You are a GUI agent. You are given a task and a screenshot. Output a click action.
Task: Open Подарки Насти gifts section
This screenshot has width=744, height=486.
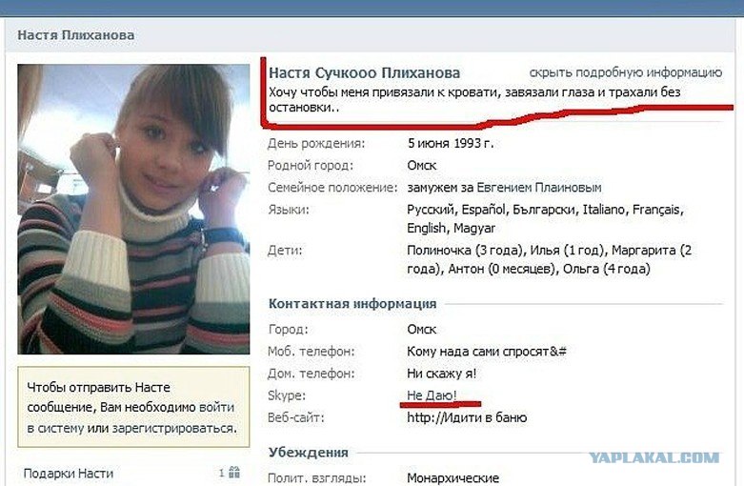point(69,474)
